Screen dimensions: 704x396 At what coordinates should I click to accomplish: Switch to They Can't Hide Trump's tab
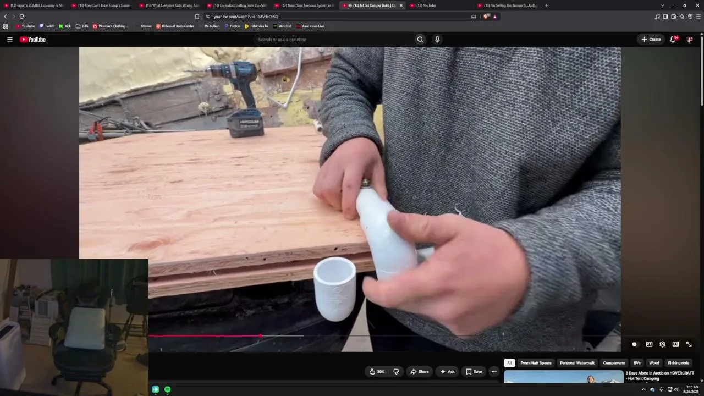point(102,5)
